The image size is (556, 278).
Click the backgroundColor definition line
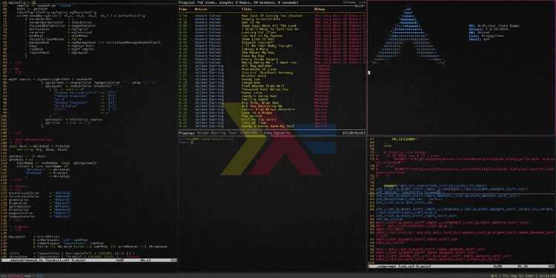(x=40, y=193)
